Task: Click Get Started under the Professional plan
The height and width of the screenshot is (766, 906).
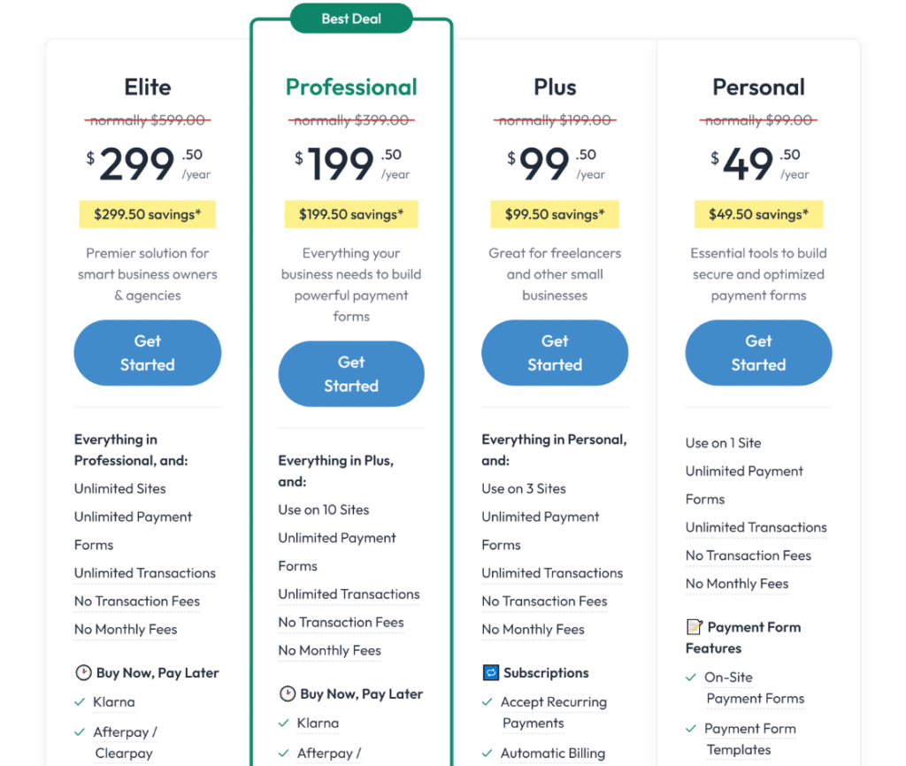Action: click(x=351, y=373)
